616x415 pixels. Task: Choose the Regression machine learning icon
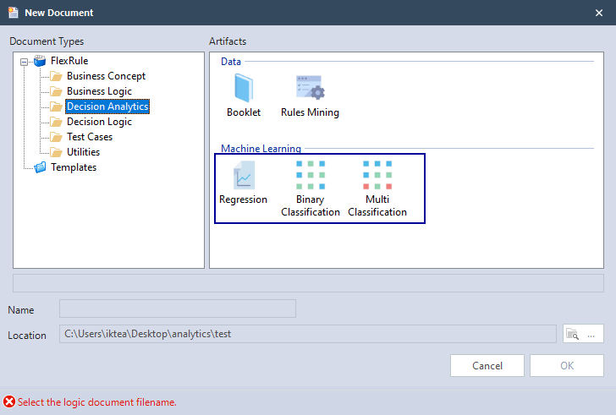click(x=244, y=175)
